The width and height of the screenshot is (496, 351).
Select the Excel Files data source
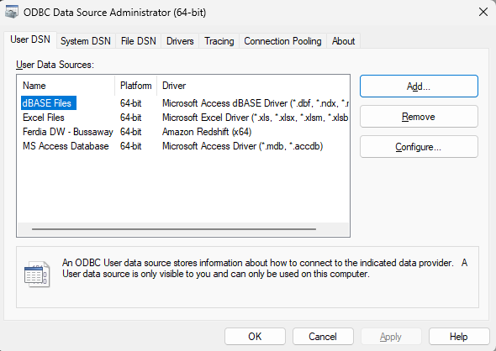coord(44,118)
